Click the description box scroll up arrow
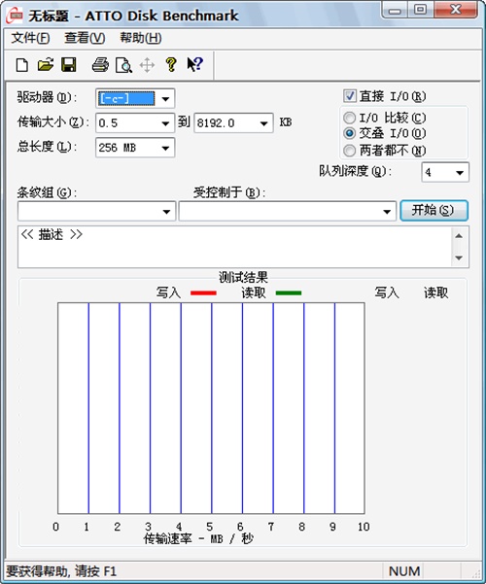The width and height of the screenshot is (486, 584). pos(459,236)
